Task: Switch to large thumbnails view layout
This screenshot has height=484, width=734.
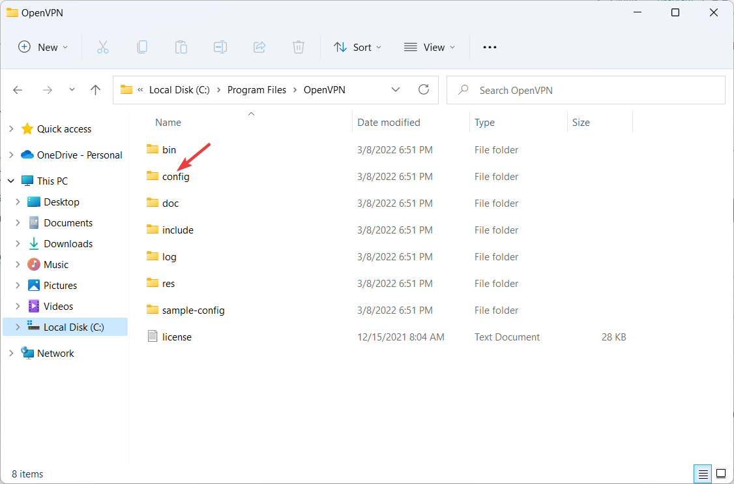Action: click(721, 473)
